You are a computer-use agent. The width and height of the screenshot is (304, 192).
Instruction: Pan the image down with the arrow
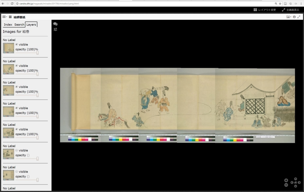pyautogui.click(x=295, y=186)
